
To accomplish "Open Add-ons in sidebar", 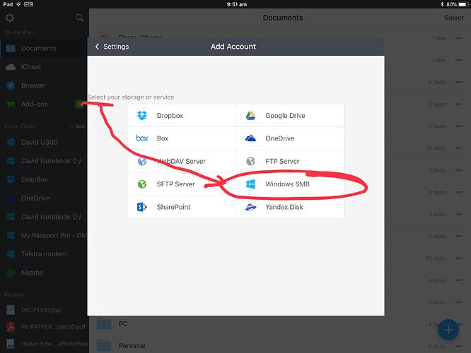I will [x=44, y=104].
